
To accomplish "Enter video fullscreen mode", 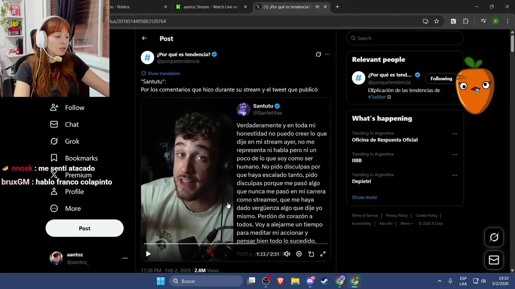I will (x=323, y=254).
